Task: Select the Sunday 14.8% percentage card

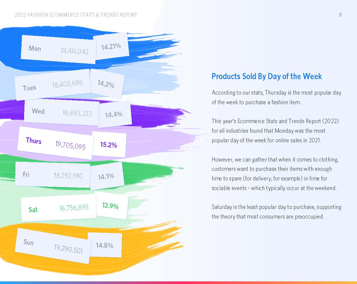Action: (104, 245)
